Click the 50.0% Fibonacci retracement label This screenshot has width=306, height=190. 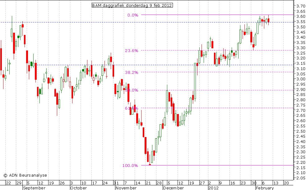tap(132, 90)
